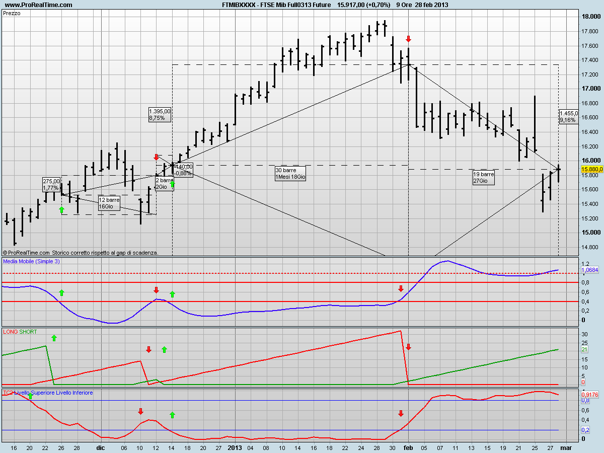This screenshot has height=453, width=604.
Task: Click the ProRealTime.com copyright notice under the price chart
Action: [x=81, y=253]
